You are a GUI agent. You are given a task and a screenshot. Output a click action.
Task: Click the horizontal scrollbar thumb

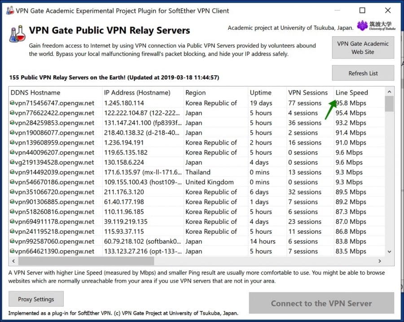tap(86, 261)
